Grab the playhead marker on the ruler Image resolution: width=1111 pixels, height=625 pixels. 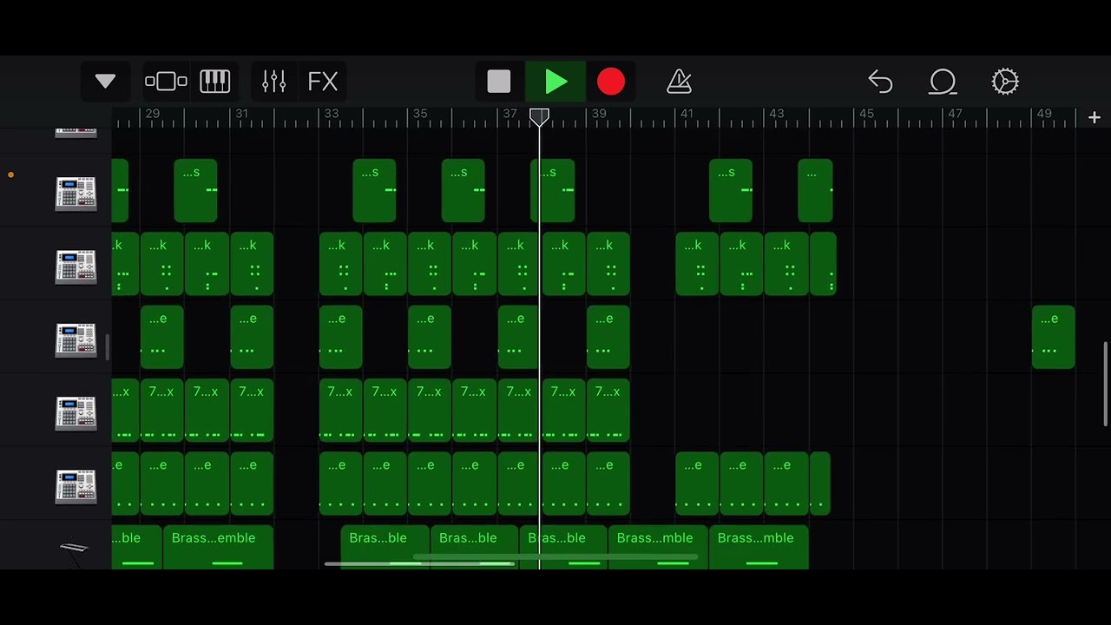(539, 117)
